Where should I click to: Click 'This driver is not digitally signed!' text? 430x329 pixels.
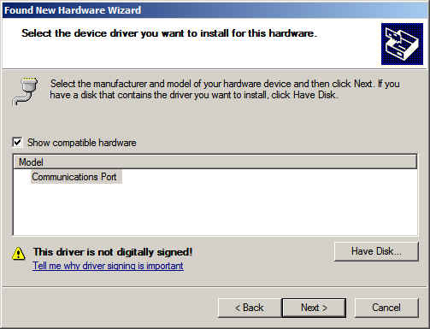click(x=113, y=252)
